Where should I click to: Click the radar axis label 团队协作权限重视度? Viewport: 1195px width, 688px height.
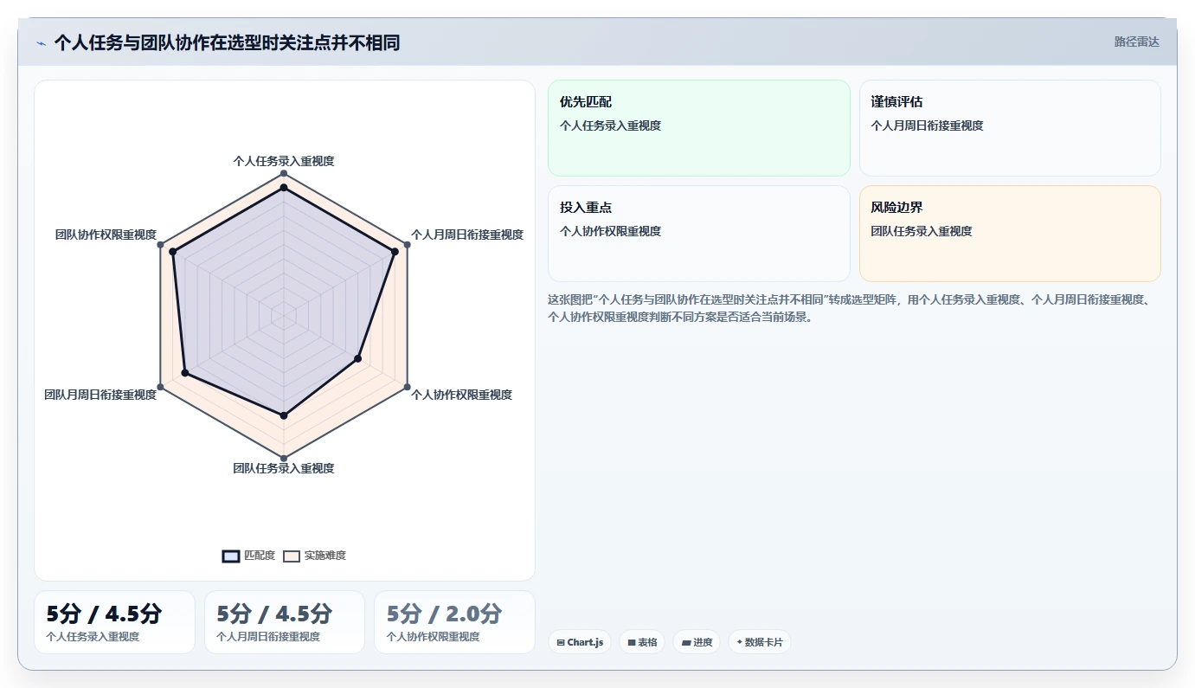click(x=106, y=235)
